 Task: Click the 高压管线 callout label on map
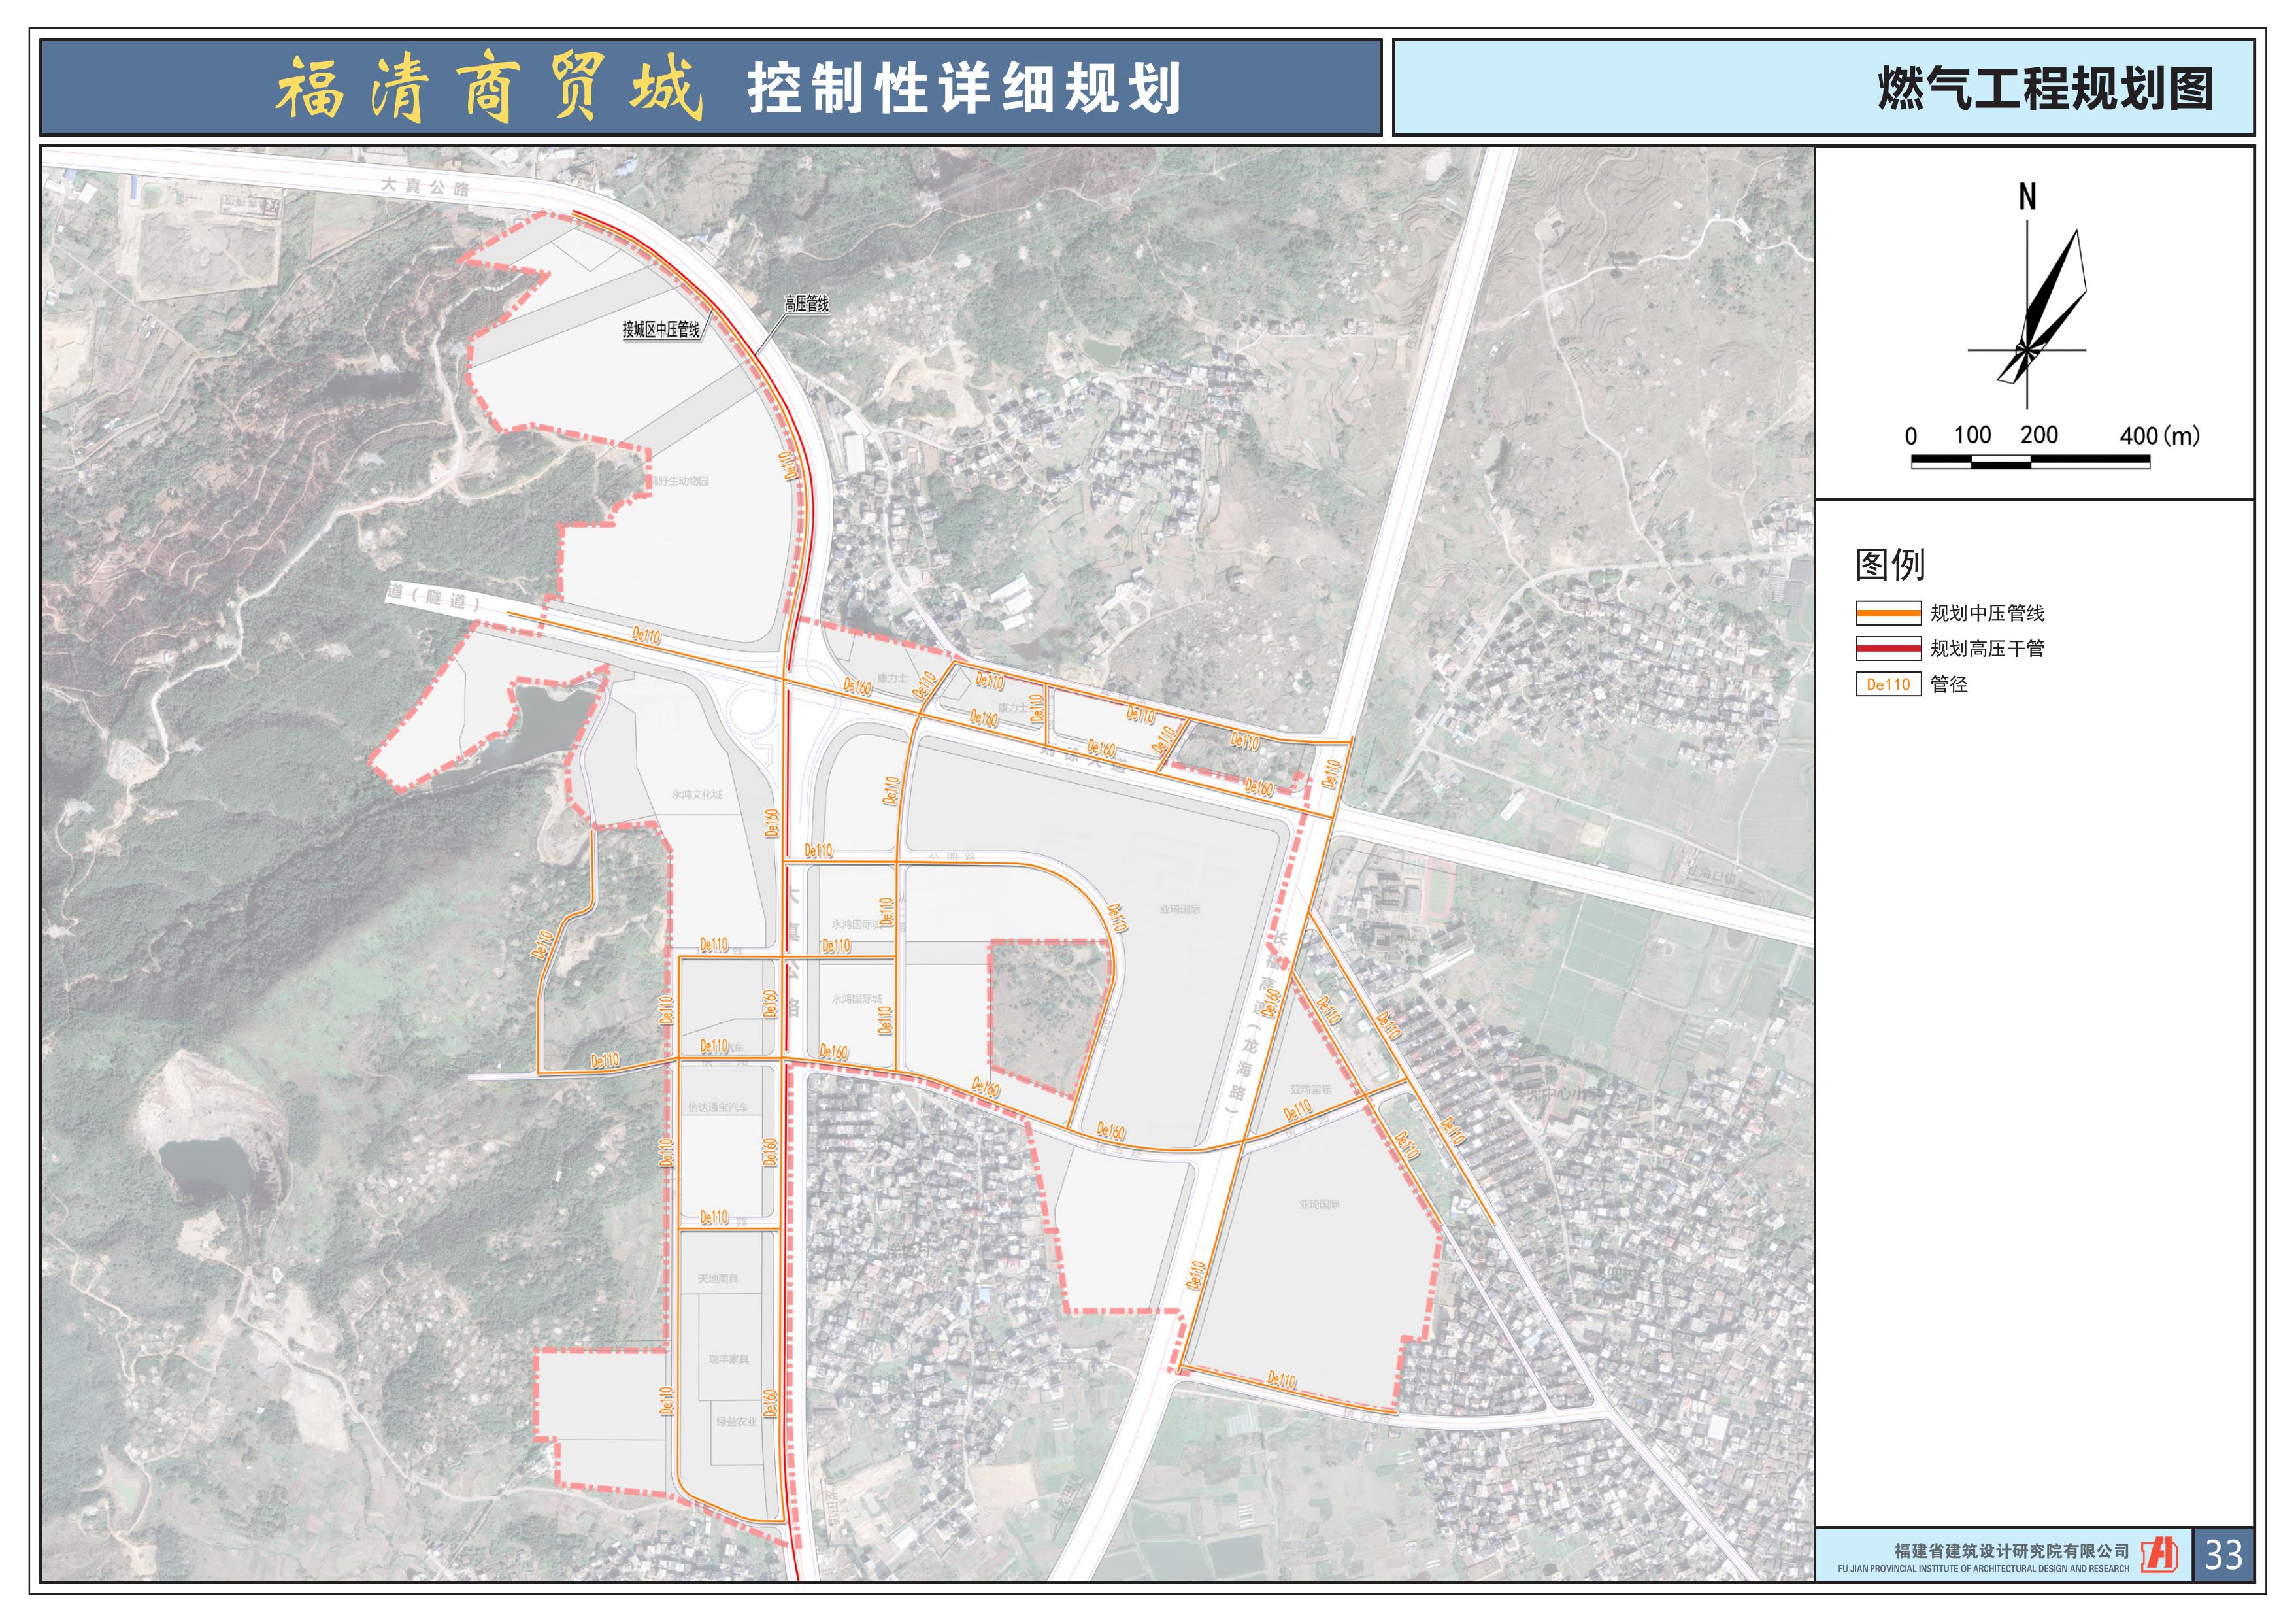[x=806, y=303]
